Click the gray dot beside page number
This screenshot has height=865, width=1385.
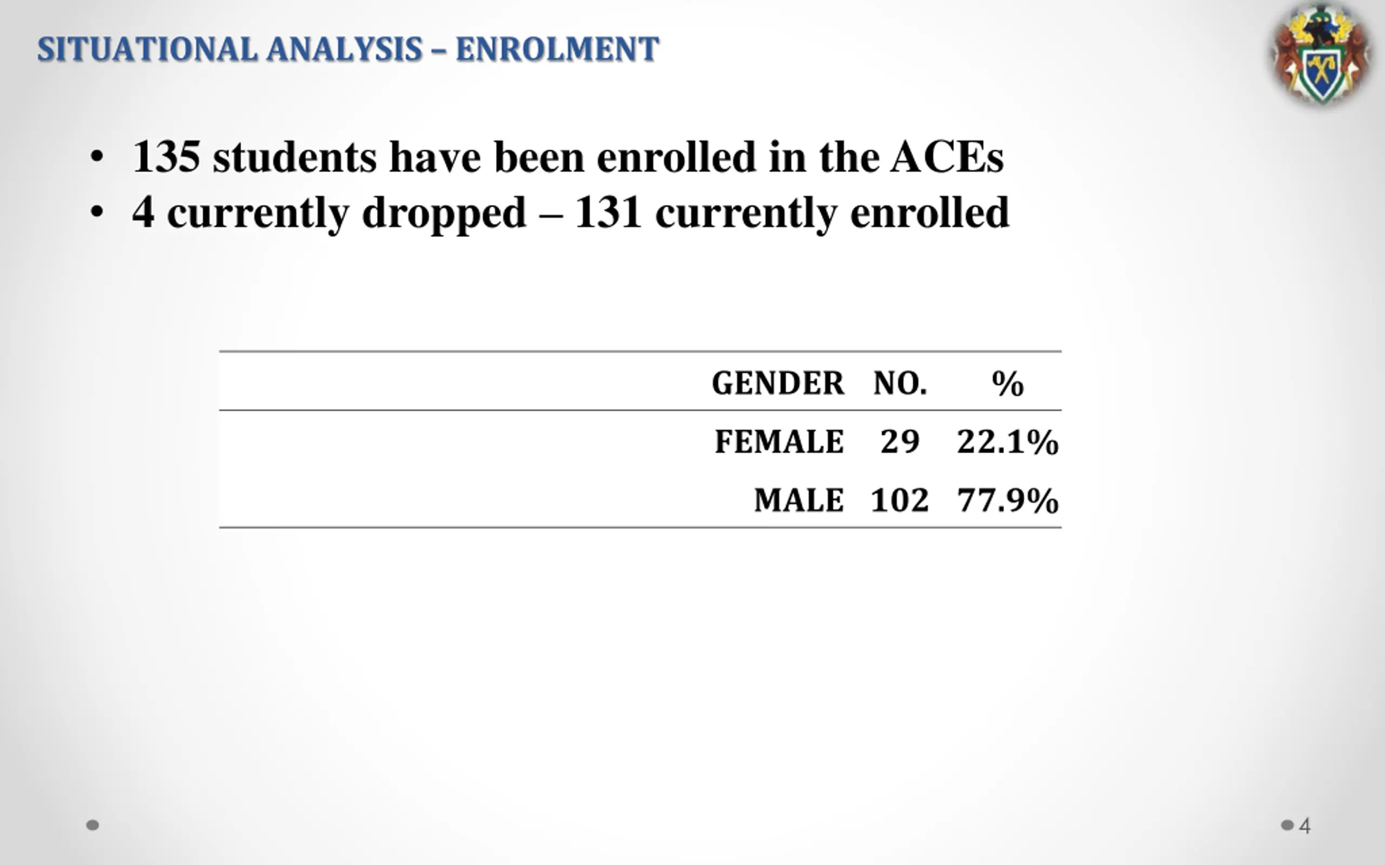pos(1287,825)
